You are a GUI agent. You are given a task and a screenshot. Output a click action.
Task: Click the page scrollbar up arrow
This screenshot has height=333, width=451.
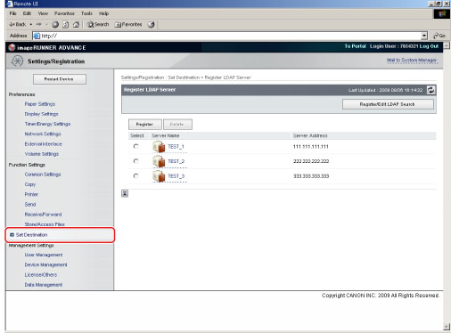pos(447,45)
